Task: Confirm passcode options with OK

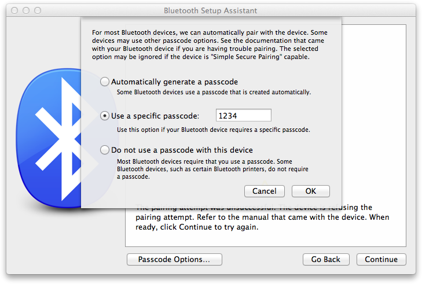Action: (311, 191)
